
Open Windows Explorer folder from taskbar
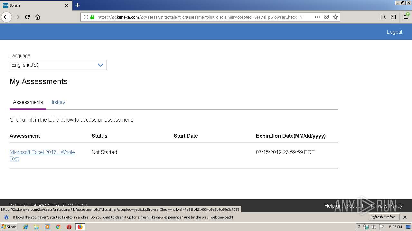click(x=36, y=227)
